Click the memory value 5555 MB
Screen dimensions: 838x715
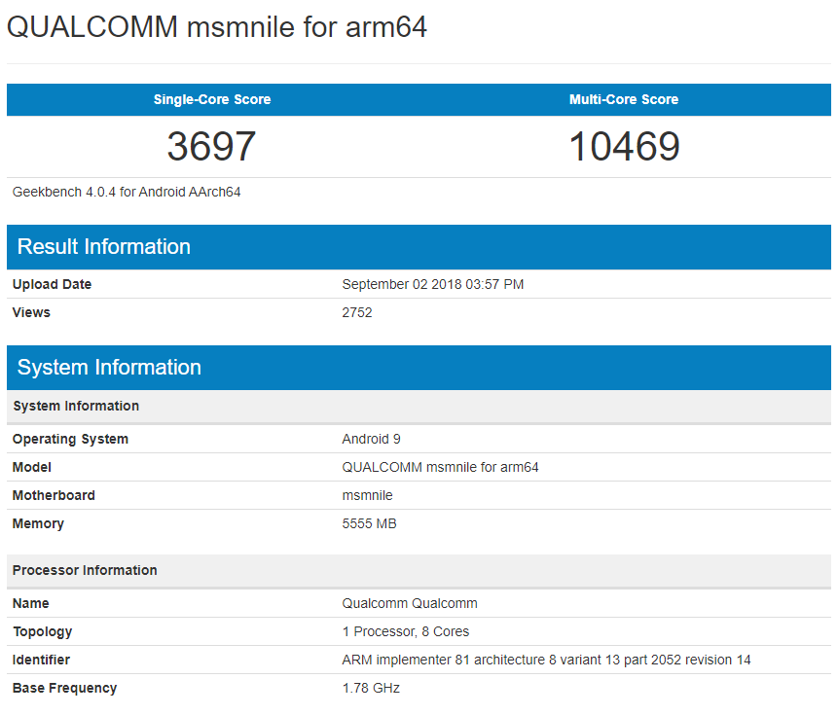(x=369, y=523)
